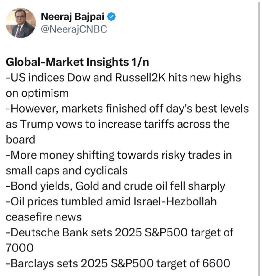This screenshot has height=276, width=262.
Task: Click the number '6600' in the Barclays line
Action: 216,264
